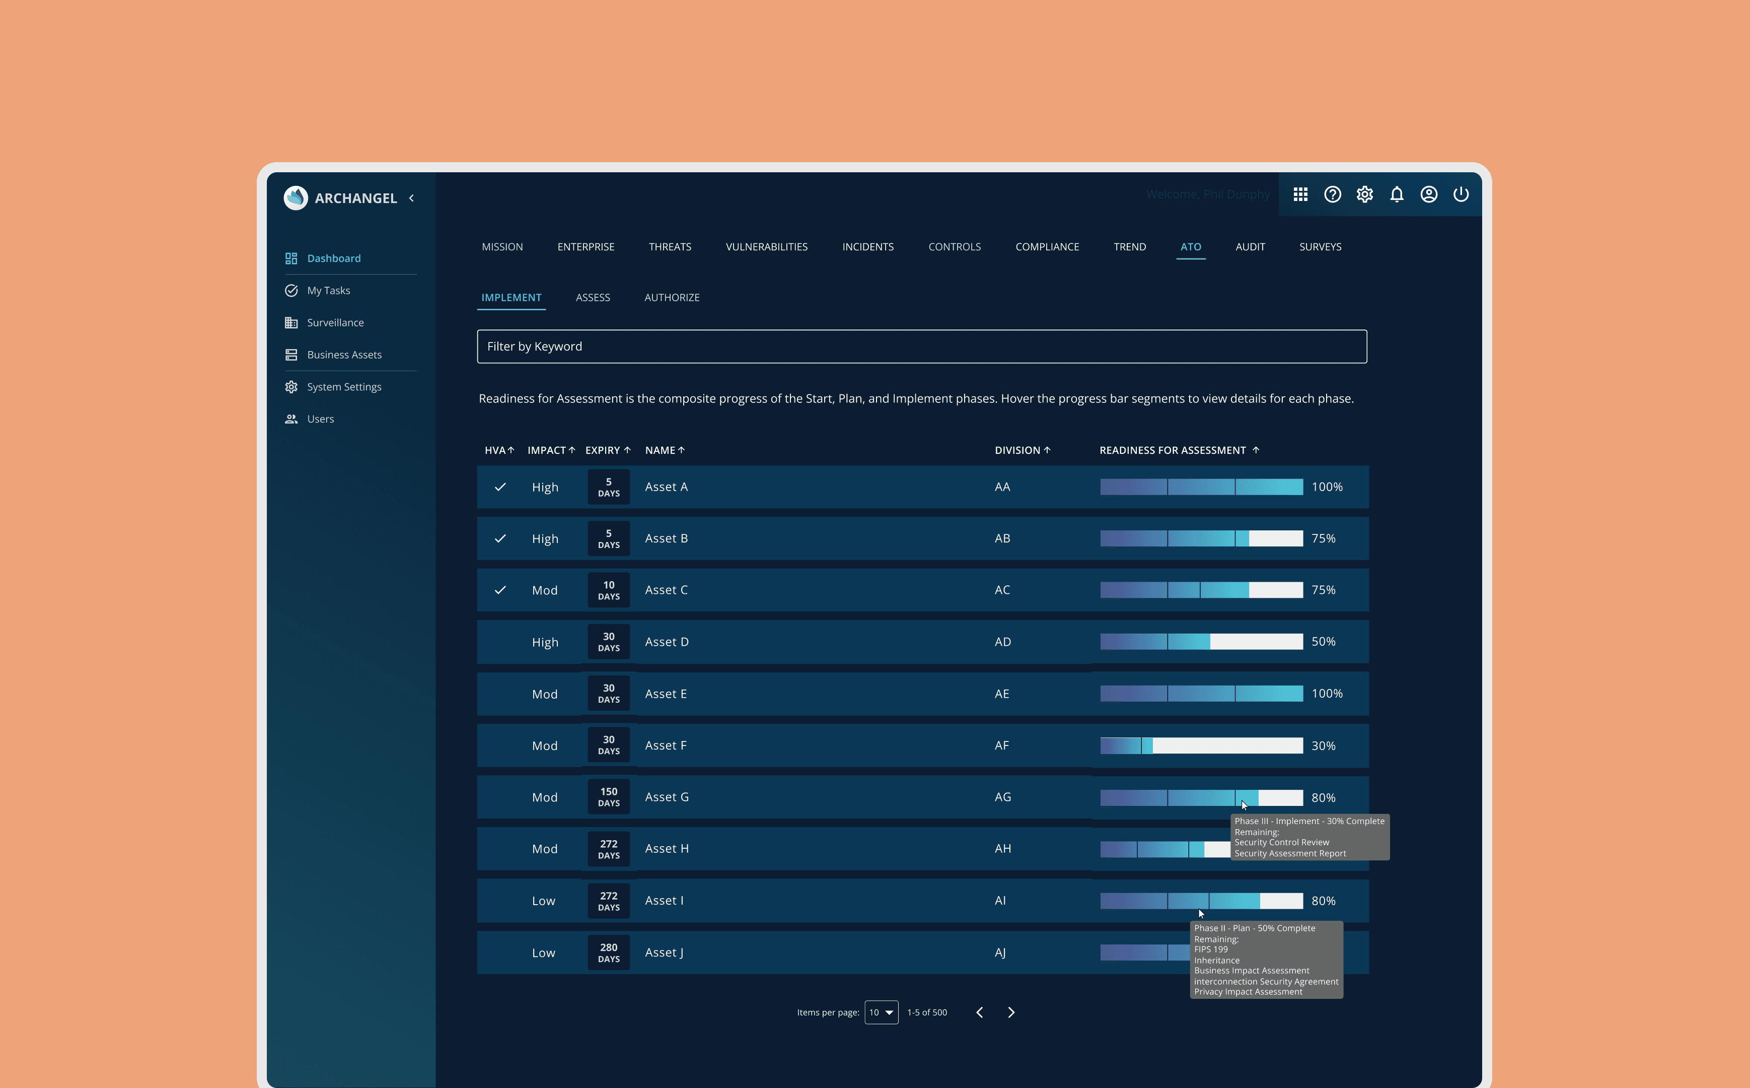This screenshot has height=1088, width=1750.
Task: Open Users in the sidebar
Action: click(x=321, y=419)
